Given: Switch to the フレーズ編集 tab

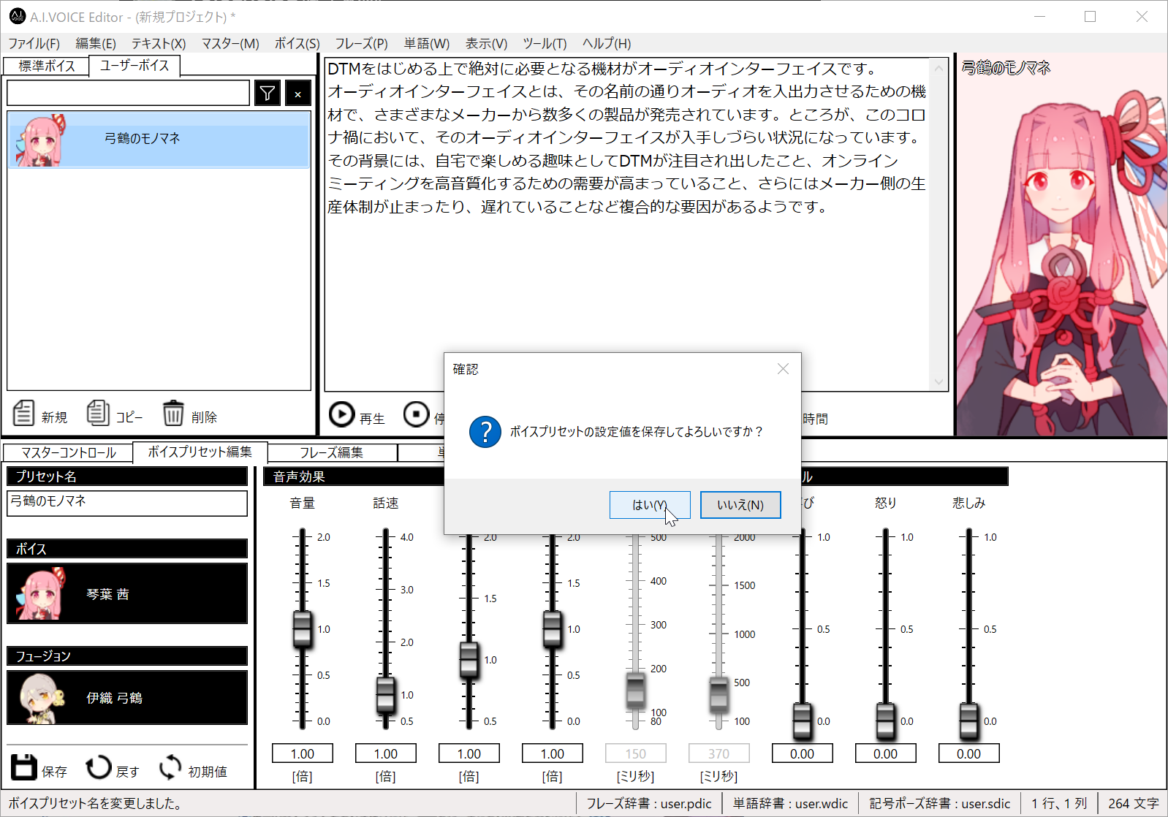Looking at the screenshot, I should point(332,453).
